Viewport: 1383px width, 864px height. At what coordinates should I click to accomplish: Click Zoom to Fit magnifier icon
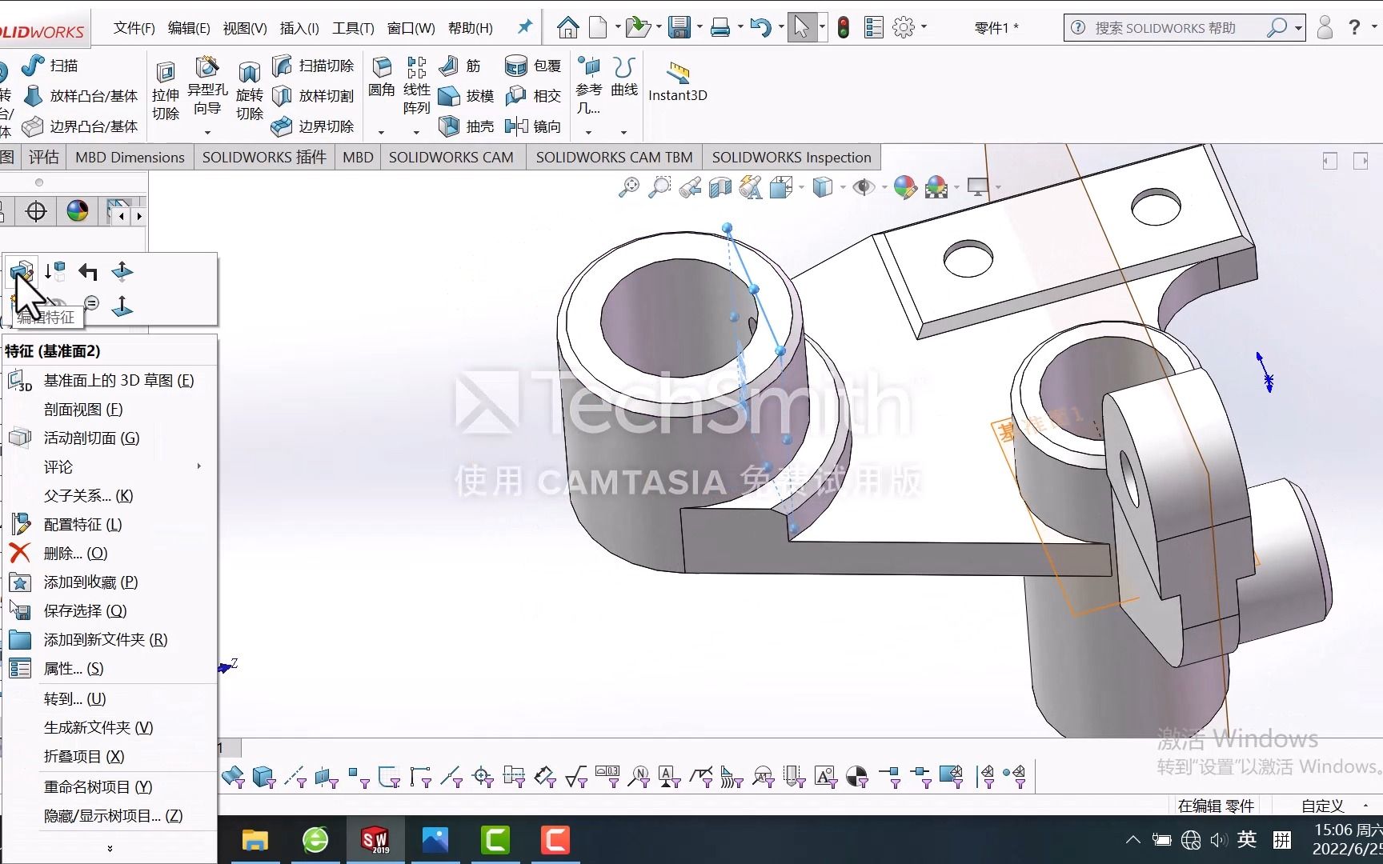[629, 188]
